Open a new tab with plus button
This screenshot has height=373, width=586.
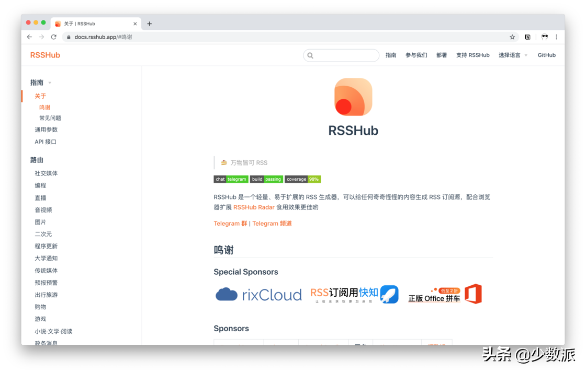pos(150,24)
